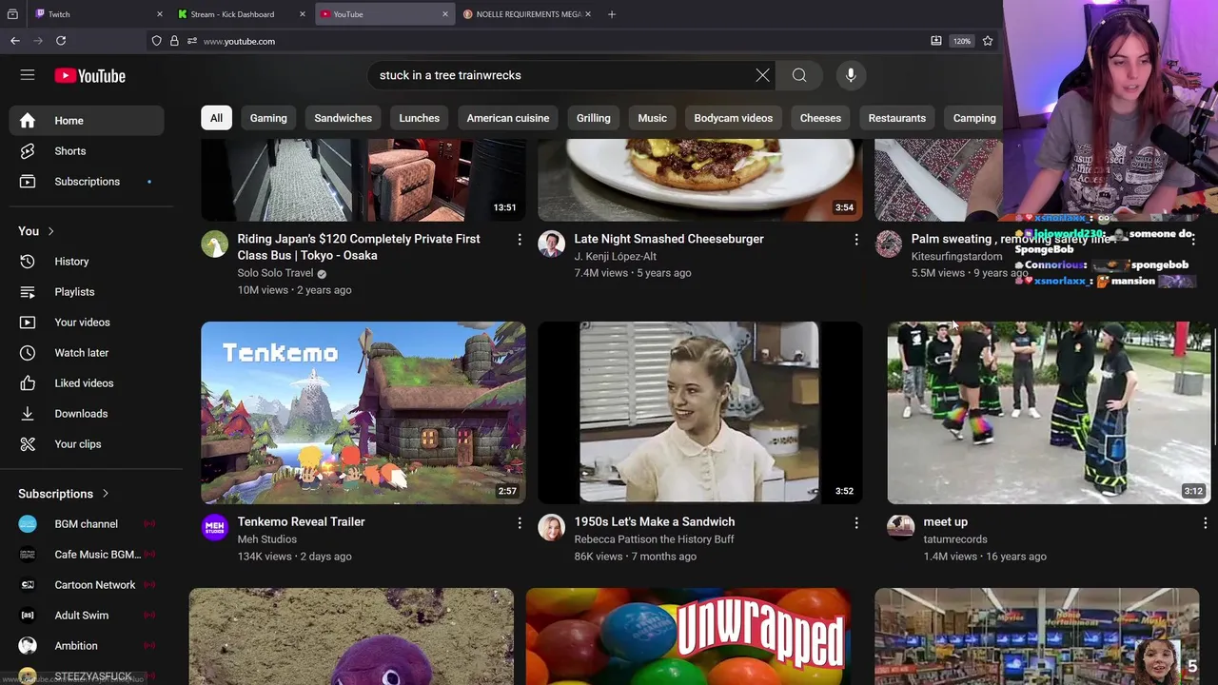Image resolution: width=1218 pixels, height=685 pixels.
Task: Open Shorts in the sidebar
Action: [87, 151]
